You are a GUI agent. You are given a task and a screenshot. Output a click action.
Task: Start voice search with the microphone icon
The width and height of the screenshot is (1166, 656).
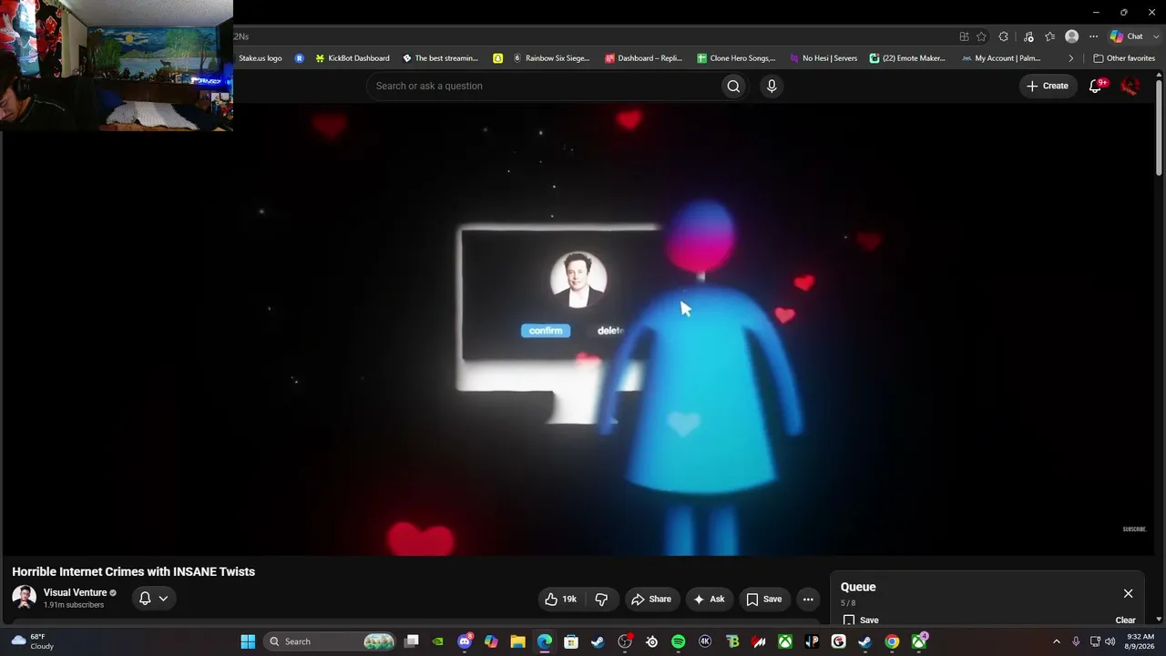772,86
